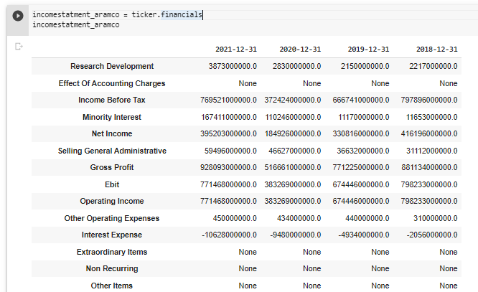Click Research Development value 2217000000.0
This screenshot has width=478, height=292.
[x=434, y=66]
